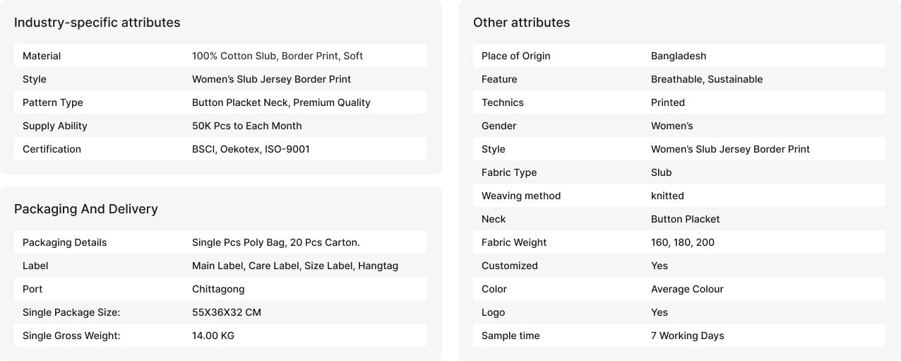Select the Average Colour value
901x361 pixels.
tap(686, 289)
